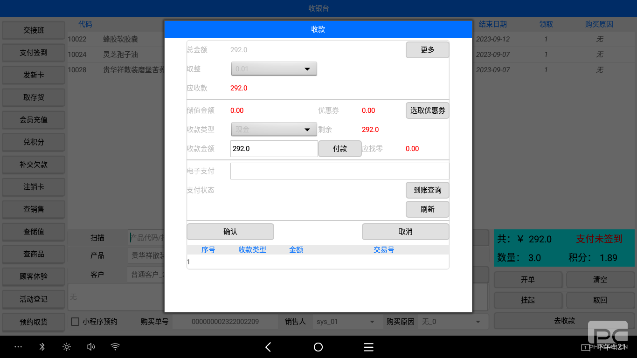637x358 pixels.
Task: Open 选取优惠券 coupon selector
Action: point(427,110)
